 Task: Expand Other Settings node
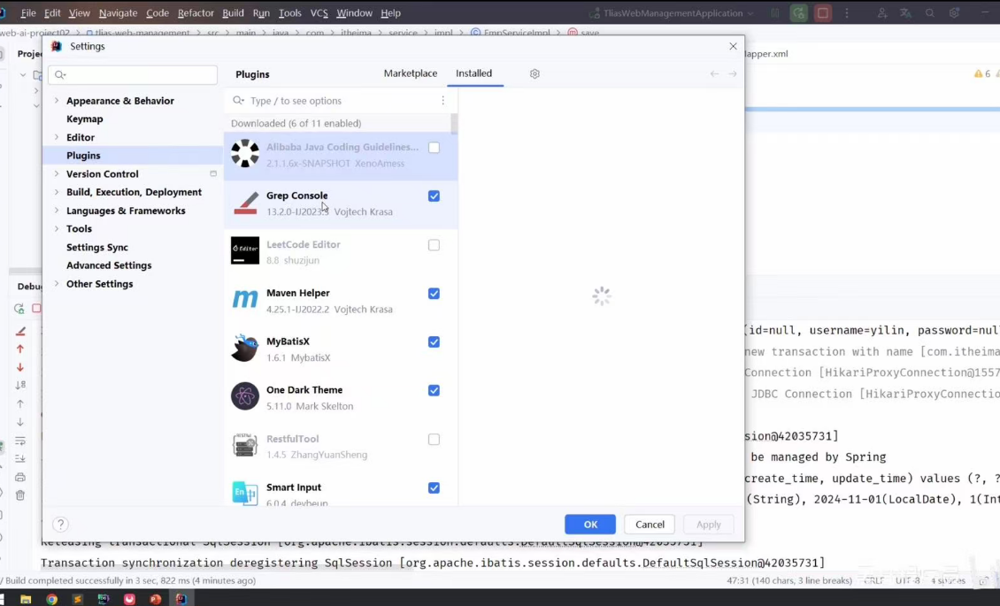click(56, 284)
